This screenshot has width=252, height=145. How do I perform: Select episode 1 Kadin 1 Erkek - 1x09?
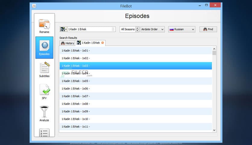136,111
